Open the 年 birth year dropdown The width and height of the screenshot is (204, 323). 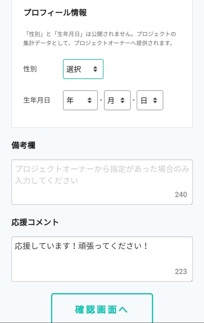80,100
